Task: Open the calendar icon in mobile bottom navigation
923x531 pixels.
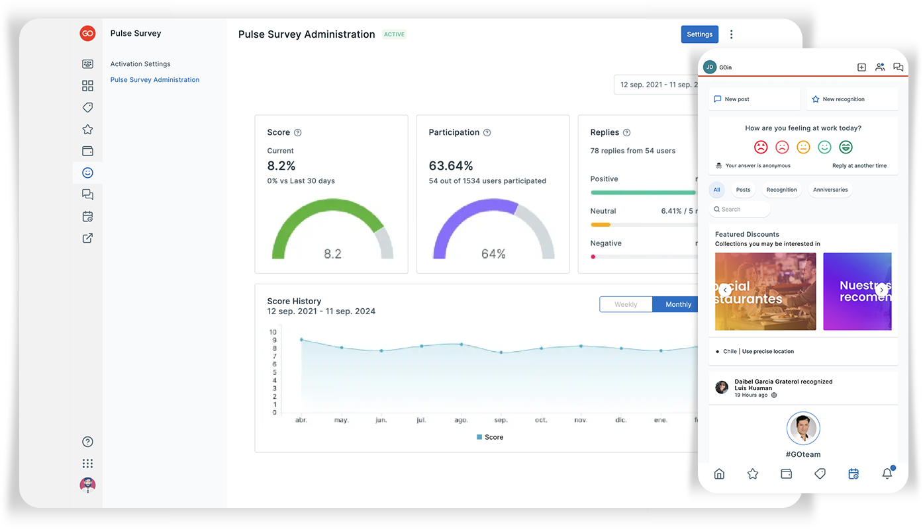Action: (853, 473)
